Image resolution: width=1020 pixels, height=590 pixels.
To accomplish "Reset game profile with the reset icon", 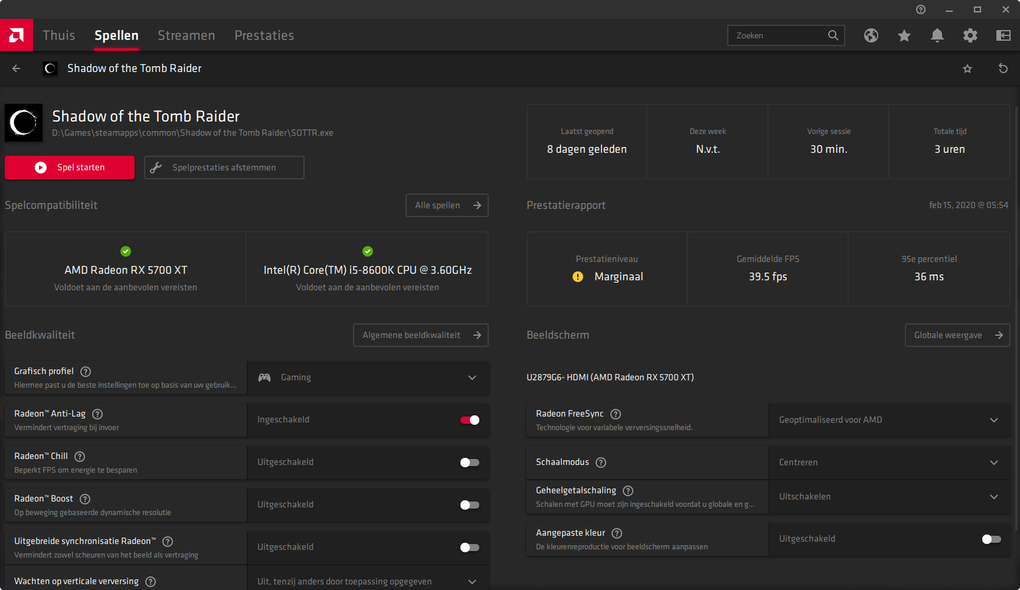I will click(1003, 68).
